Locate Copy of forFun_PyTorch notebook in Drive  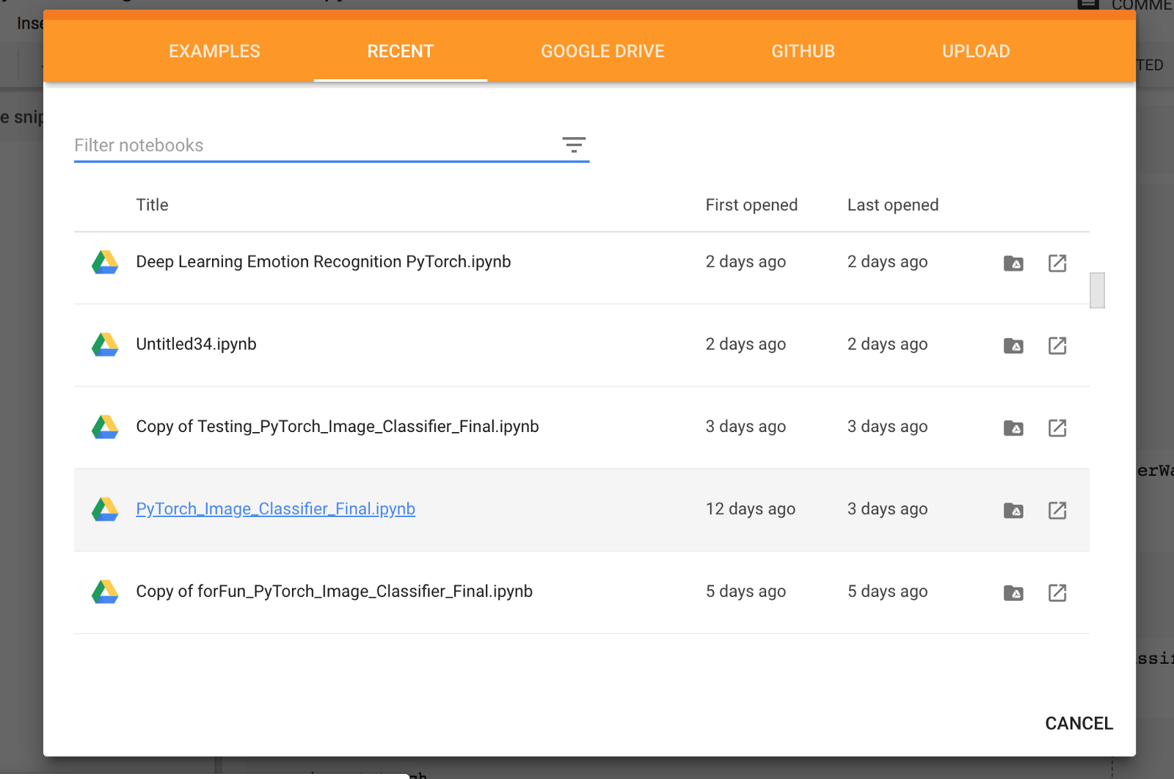(1013, 593)
